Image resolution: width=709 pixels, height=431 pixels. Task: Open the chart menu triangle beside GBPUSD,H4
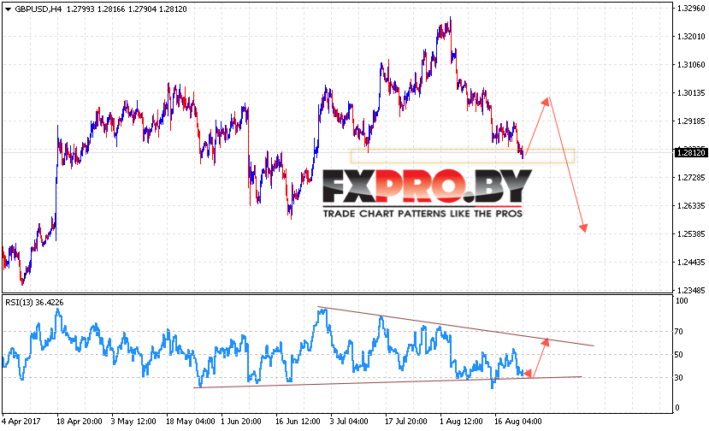click(x=8, y=9)
